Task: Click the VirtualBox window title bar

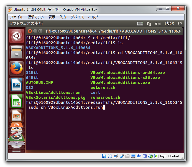Action: pyautogui.click(x=81, y=10)
